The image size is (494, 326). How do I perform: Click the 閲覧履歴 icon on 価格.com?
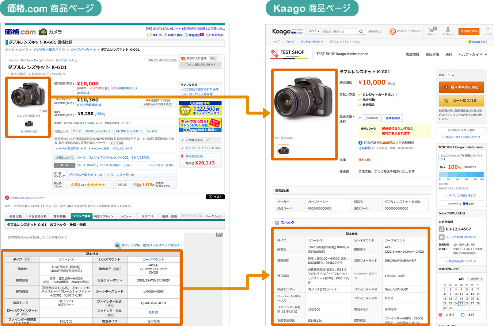(186, 35)
